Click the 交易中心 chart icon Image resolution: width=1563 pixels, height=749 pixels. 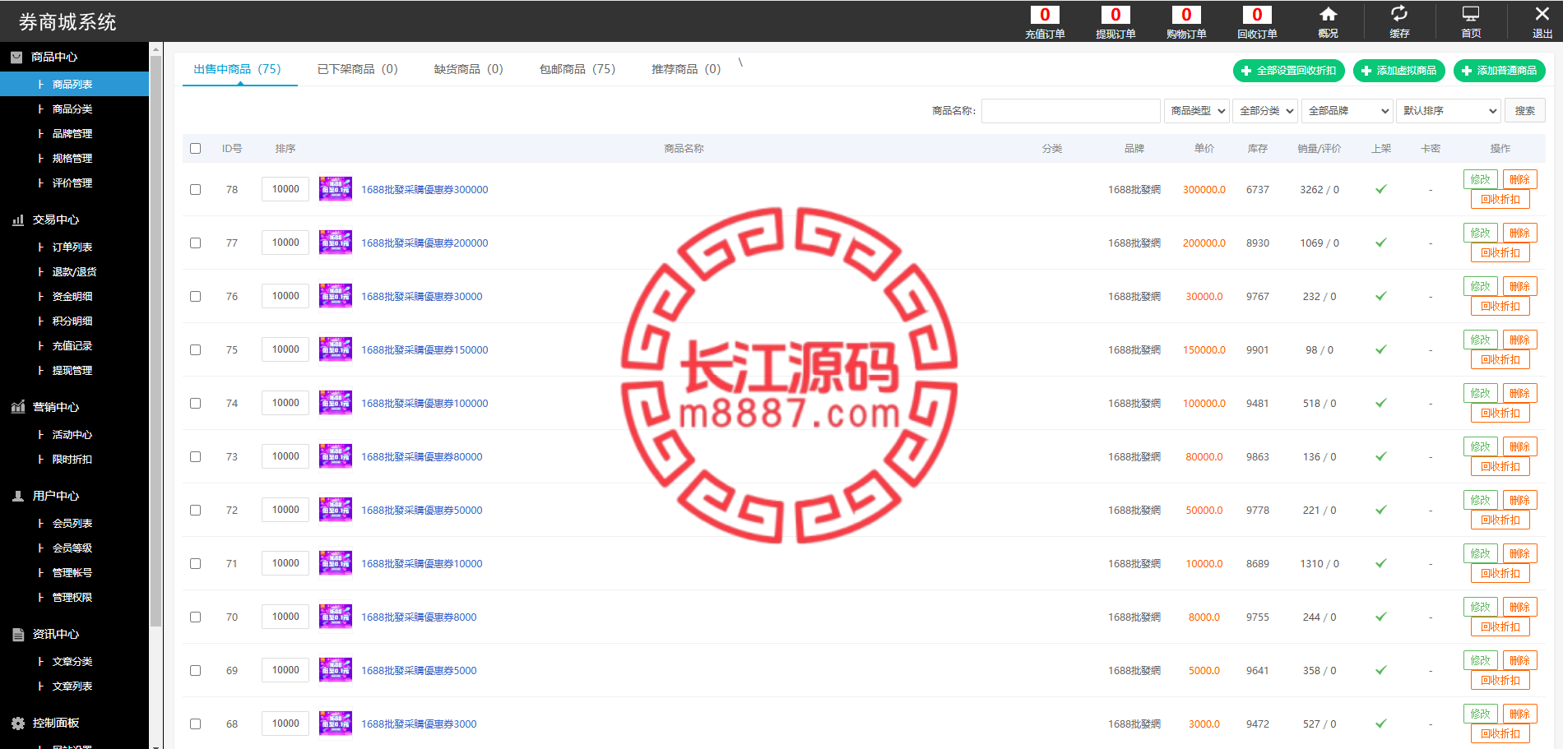(17, 220)
